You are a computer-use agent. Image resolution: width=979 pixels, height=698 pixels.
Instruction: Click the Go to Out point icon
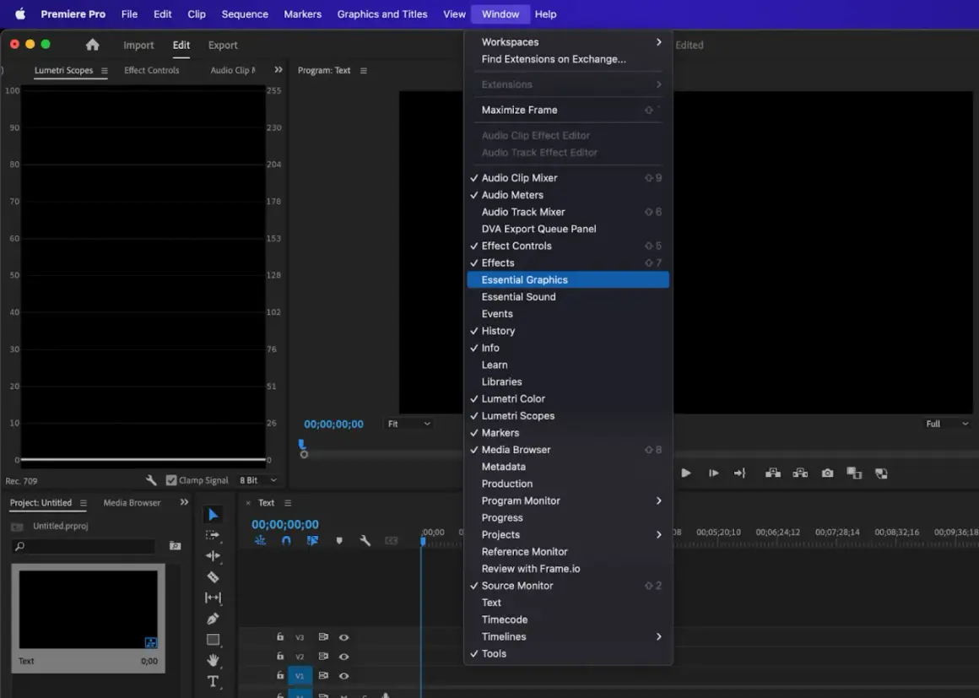740,473
